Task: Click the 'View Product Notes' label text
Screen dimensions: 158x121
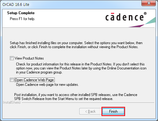Action: [29, 58]
